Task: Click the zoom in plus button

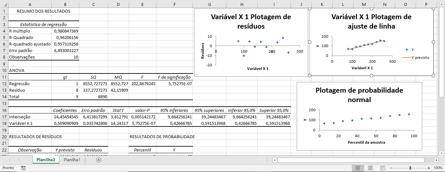Action: pyautogui.click(x=429, y=168)
